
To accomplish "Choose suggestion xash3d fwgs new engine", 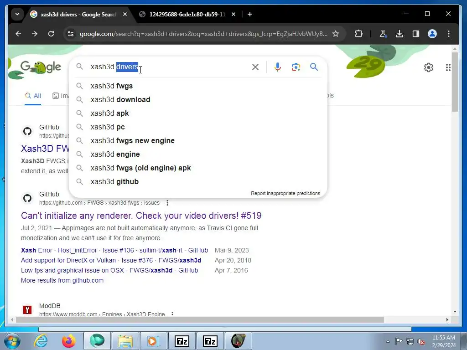I will point(198,141).
